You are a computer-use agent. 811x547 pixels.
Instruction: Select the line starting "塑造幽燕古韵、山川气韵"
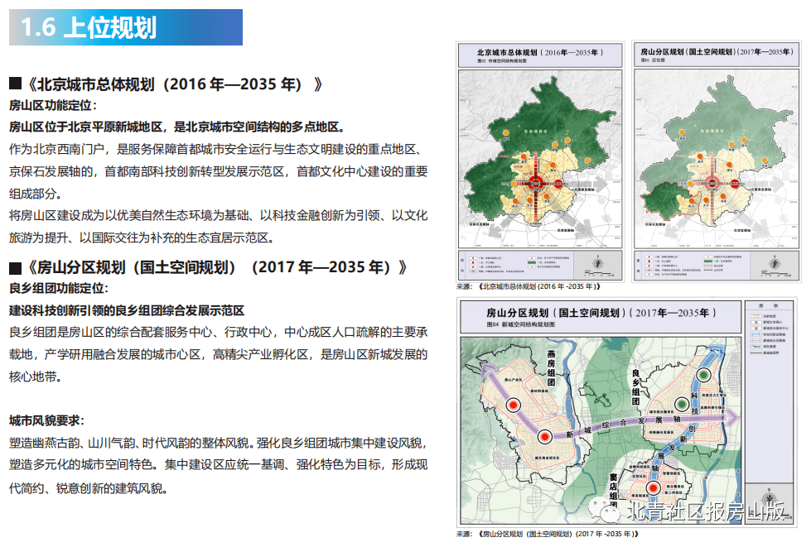coord(218,443)
